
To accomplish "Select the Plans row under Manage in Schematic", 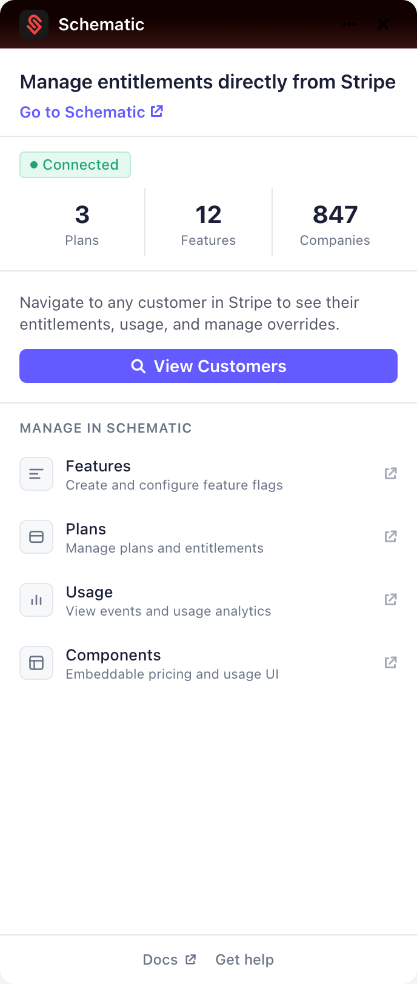I will pos(165,537).
